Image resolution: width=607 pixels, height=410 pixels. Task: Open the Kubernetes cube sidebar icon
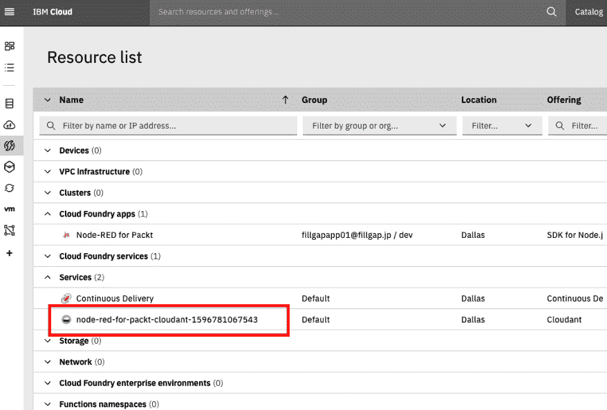[x=9, y=167]
